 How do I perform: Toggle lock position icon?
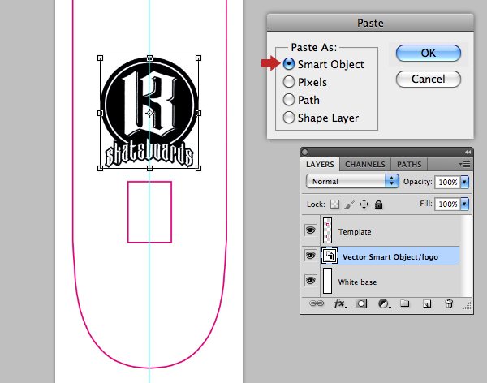tap(364, 204)
